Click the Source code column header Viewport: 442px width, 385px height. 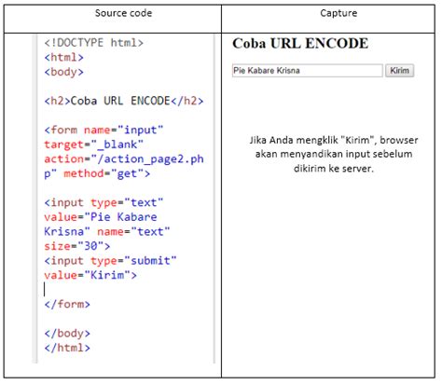click(x=123, y=13)
